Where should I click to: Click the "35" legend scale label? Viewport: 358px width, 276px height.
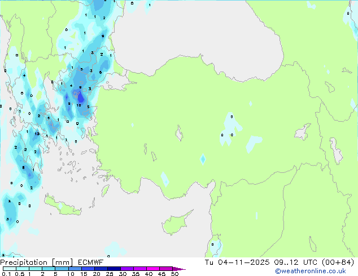tap(136, 274)
